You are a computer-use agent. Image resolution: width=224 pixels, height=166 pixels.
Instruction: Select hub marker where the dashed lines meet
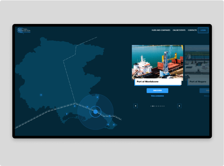pyautogui.click(x=75, y=106)
